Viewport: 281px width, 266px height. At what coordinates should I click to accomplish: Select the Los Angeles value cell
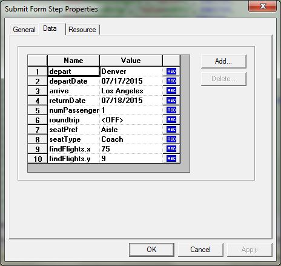point(131,91)
